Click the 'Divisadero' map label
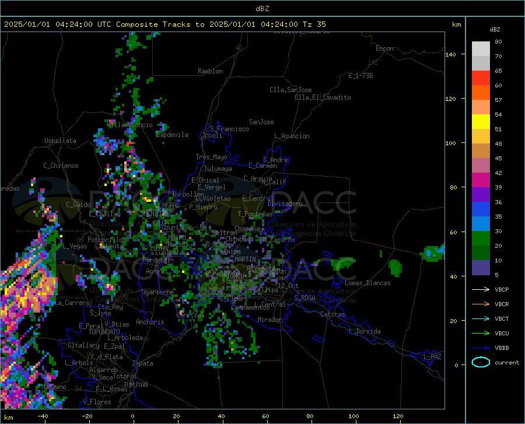 point(285,204)
